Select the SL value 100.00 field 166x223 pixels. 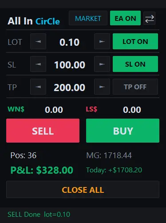pos(70,65)
